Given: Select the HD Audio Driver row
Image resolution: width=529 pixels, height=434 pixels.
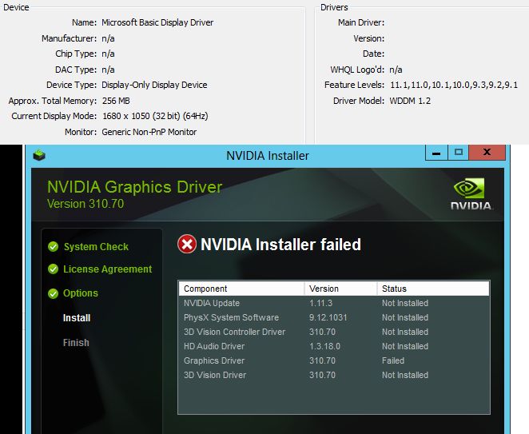Looking at the screenshot, I should tap(334, 346).
